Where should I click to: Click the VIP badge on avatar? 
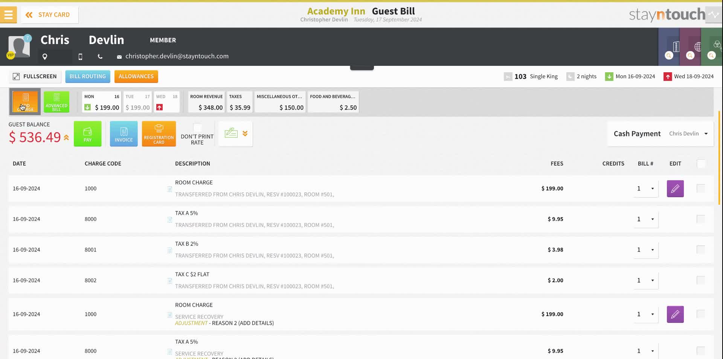pyautogui.click(x=10, y=55)
